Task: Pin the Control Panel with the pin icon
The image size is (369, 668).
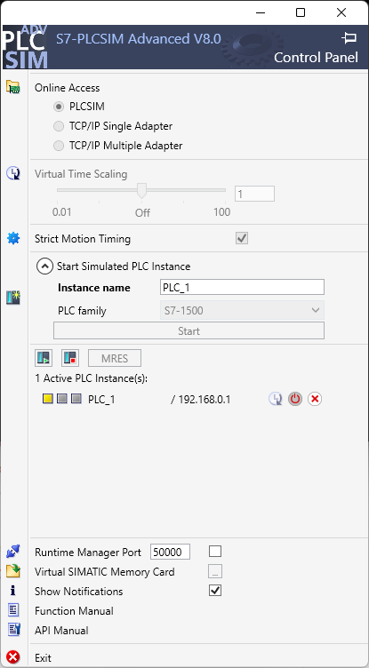Action: [349, 38]
